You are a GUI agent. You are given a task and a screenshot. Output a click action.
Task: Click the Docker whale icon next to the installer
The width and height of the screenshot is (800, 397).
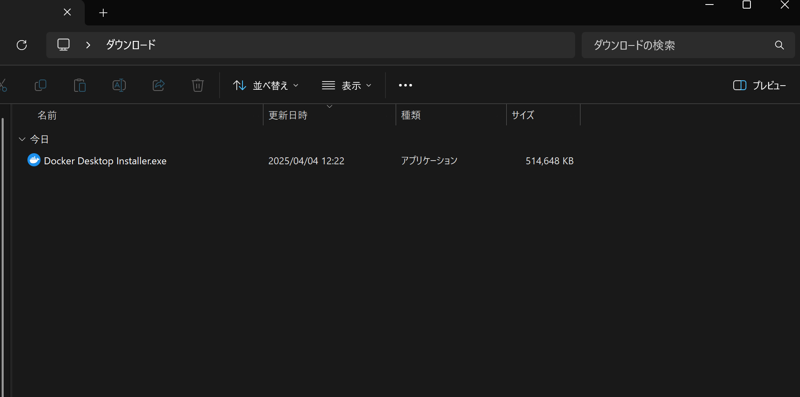coord(34,160)
